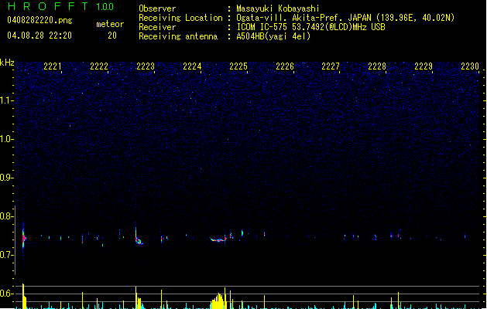Image resolution: width=487 pixels, height=309 pixels.
Task: Click the 2226 time marker
Action: coord(285,66)
